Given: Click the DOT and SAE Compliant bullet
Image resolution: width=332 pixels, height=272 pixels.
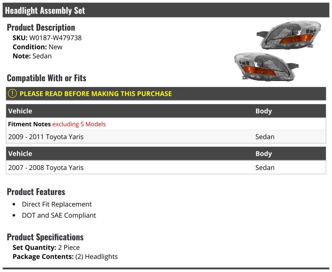Looking at the screenshot, I should [59, 215].
